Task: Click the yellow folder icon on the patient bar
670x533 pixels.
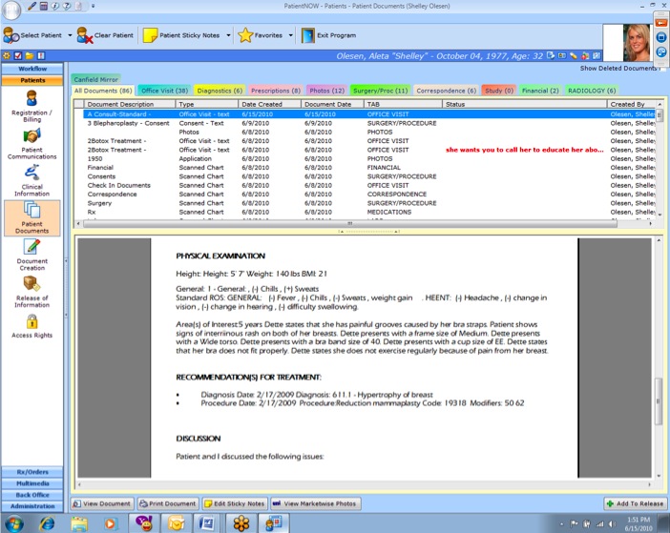Action: pos(30,56)
